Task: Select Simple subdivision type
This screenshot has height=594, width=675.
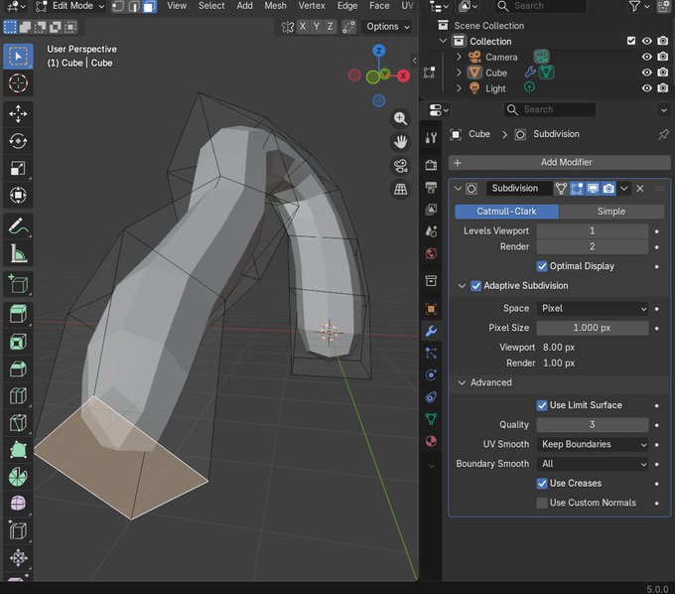Action: pos(611,212)
